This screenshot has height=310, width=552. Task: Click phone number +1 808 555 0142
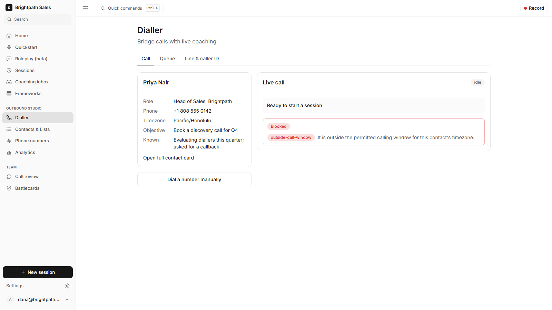(x=193, y=111)
